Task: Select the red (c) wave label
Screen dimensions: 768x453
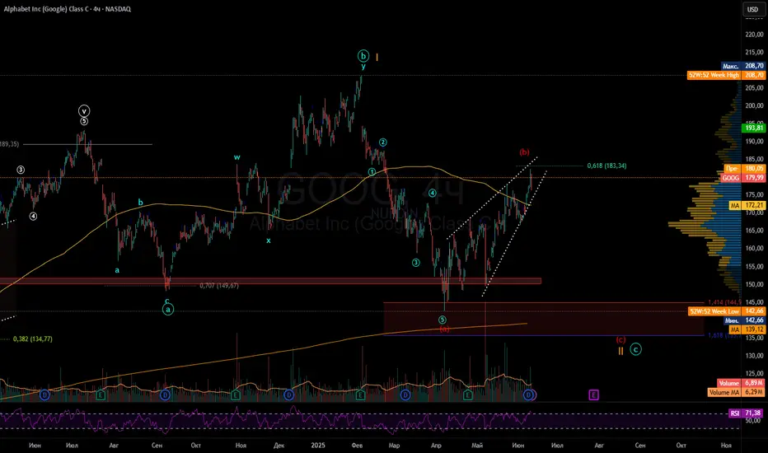Action: [620, 339]
